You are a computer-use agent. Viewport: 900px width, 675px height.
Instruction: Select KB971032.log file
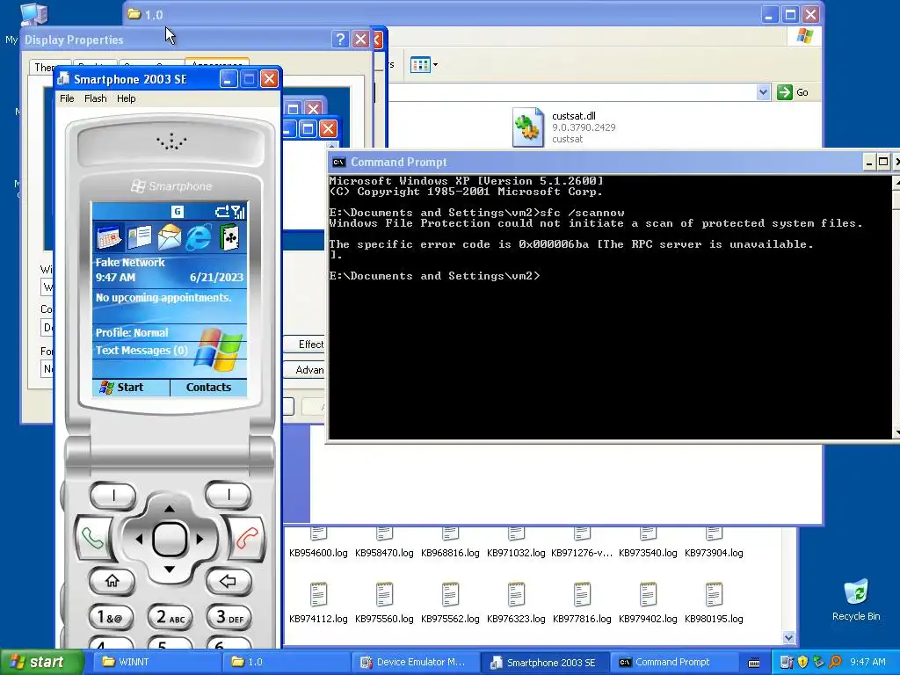(x=516, y=543)
